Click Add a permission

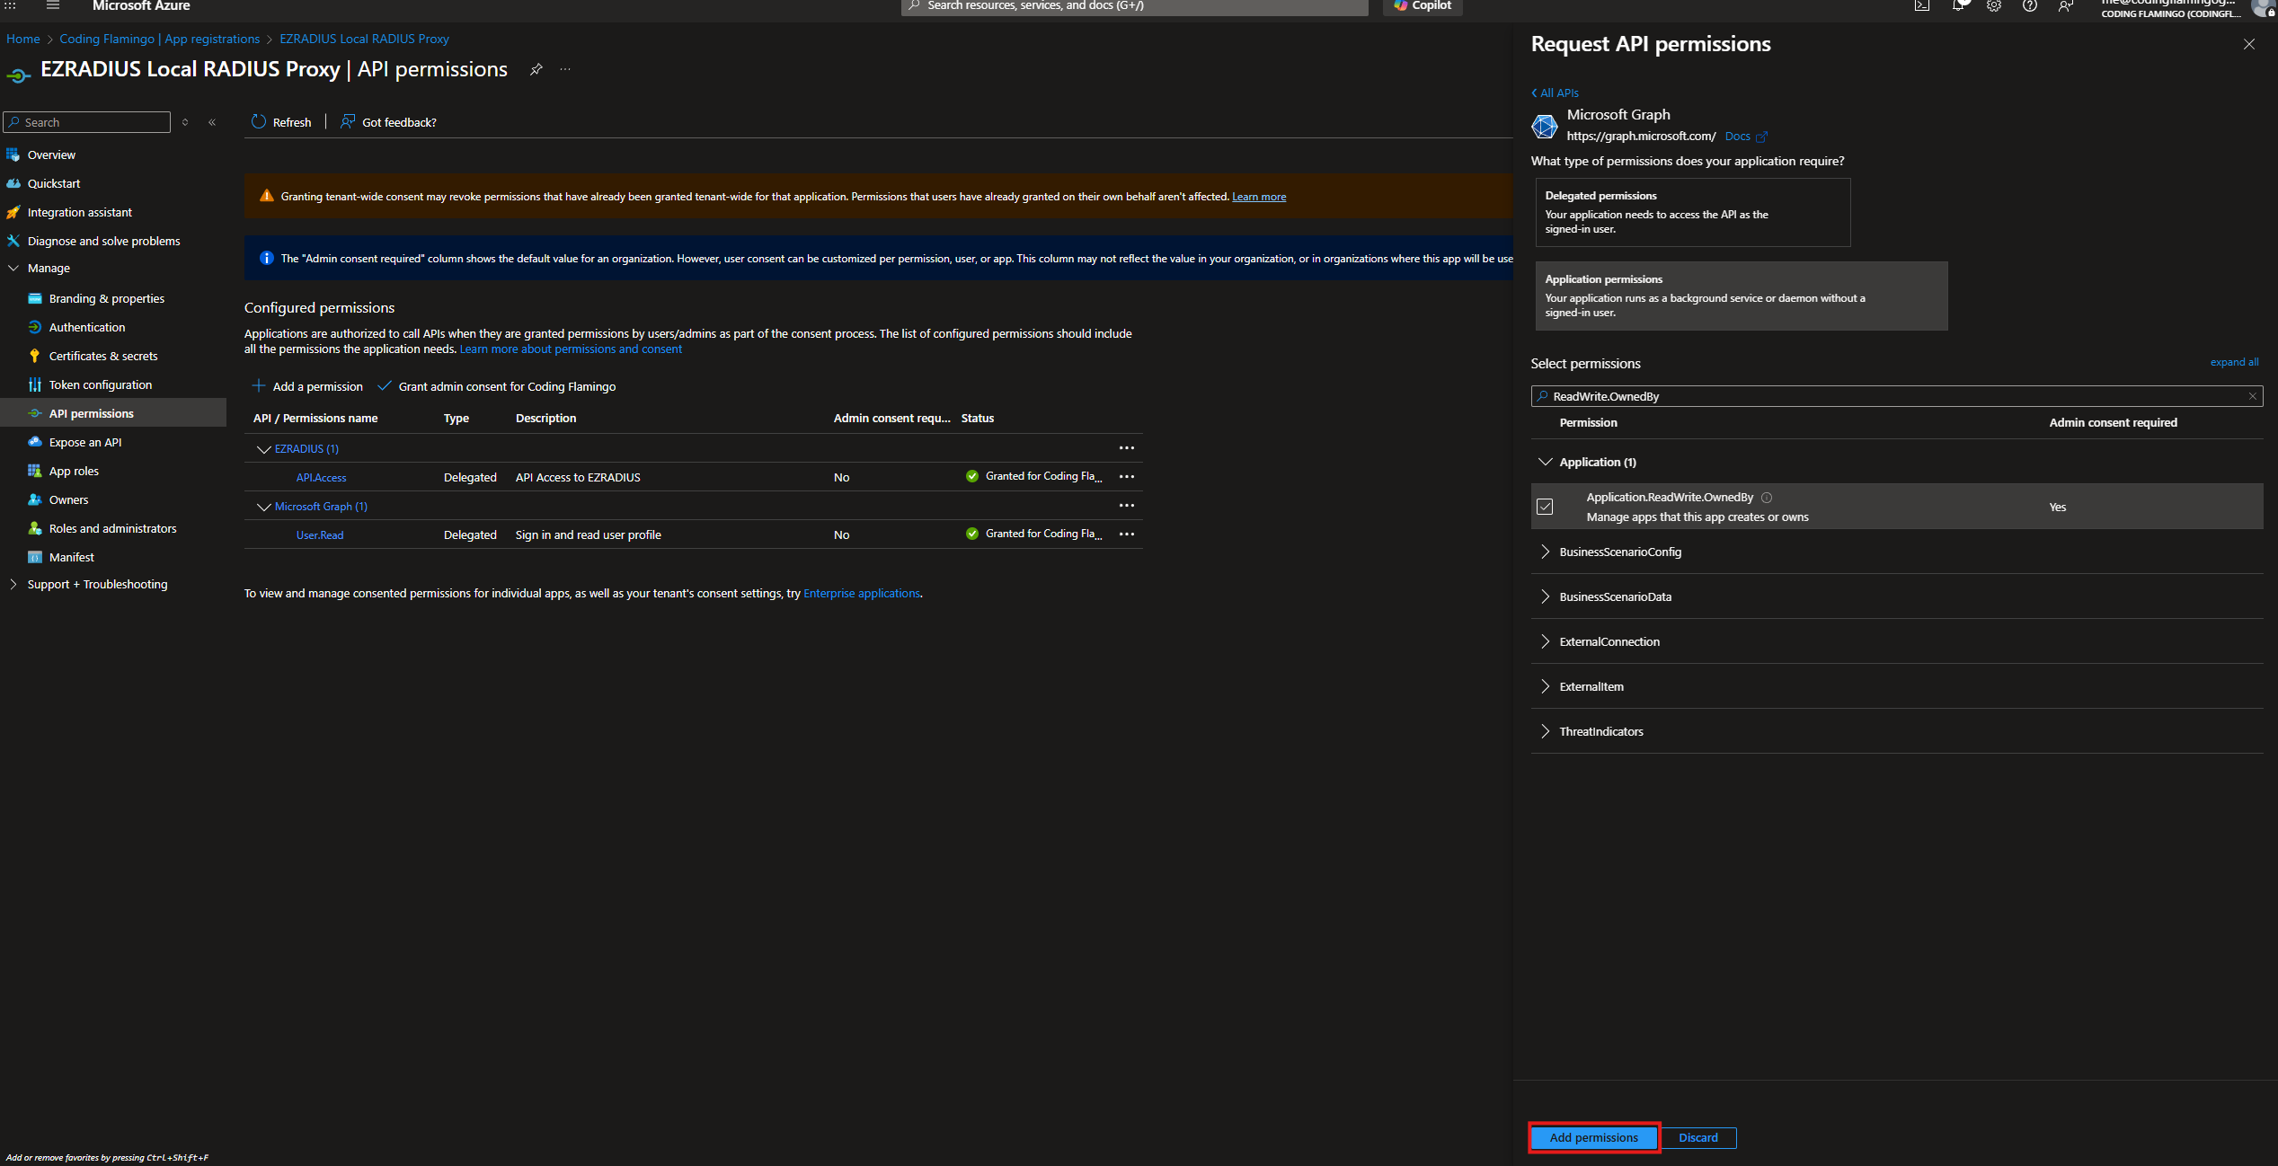click(307, 386)
